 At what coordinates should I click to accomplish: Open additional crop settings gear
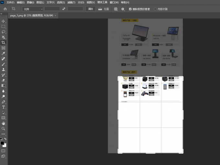[x=123, y=9]
